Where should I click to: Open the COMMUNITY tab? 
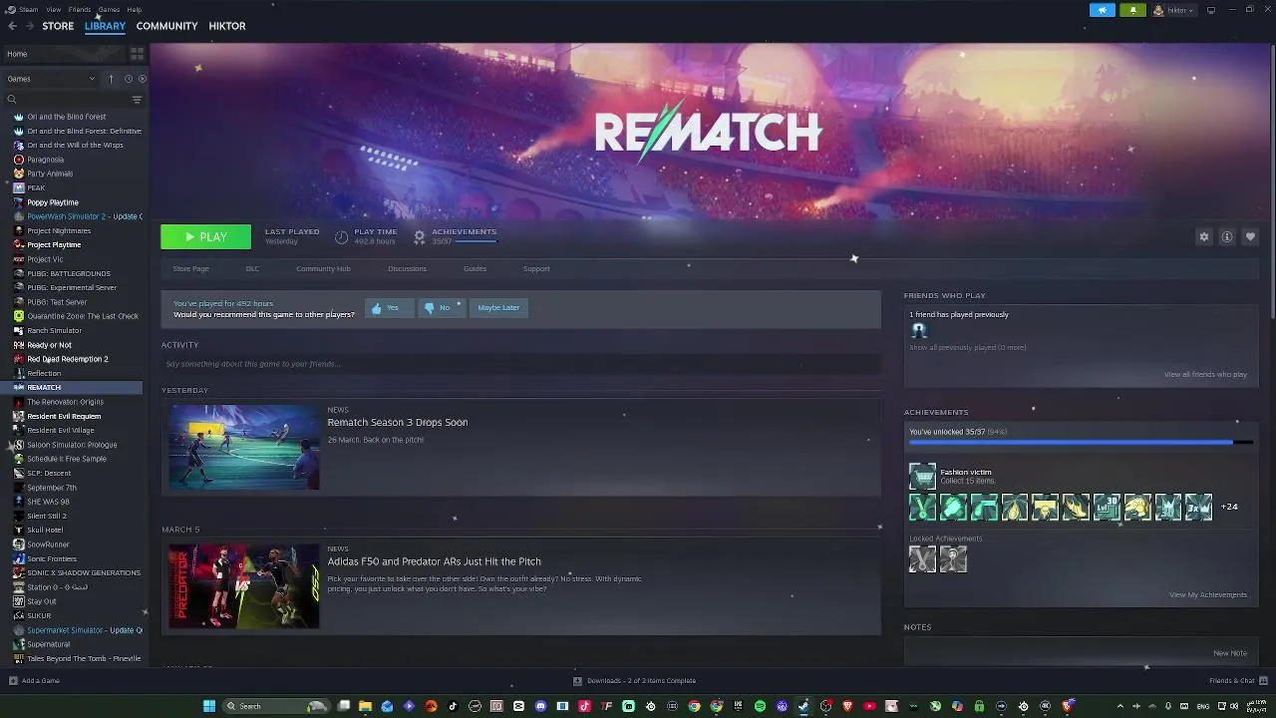point(166,26)
